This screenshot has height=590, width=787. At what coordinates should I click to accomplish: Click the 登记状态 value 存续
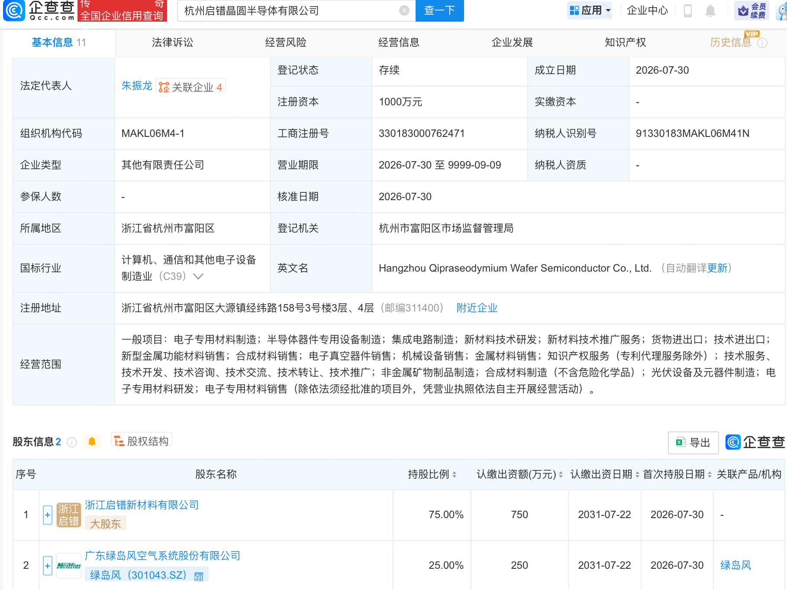pos(389,70)
